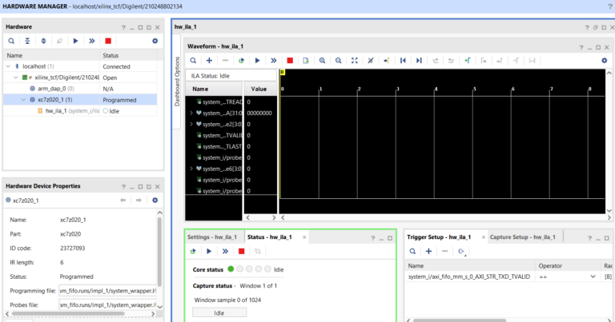Collapse all items in Hardware panel

coord(27,41)
